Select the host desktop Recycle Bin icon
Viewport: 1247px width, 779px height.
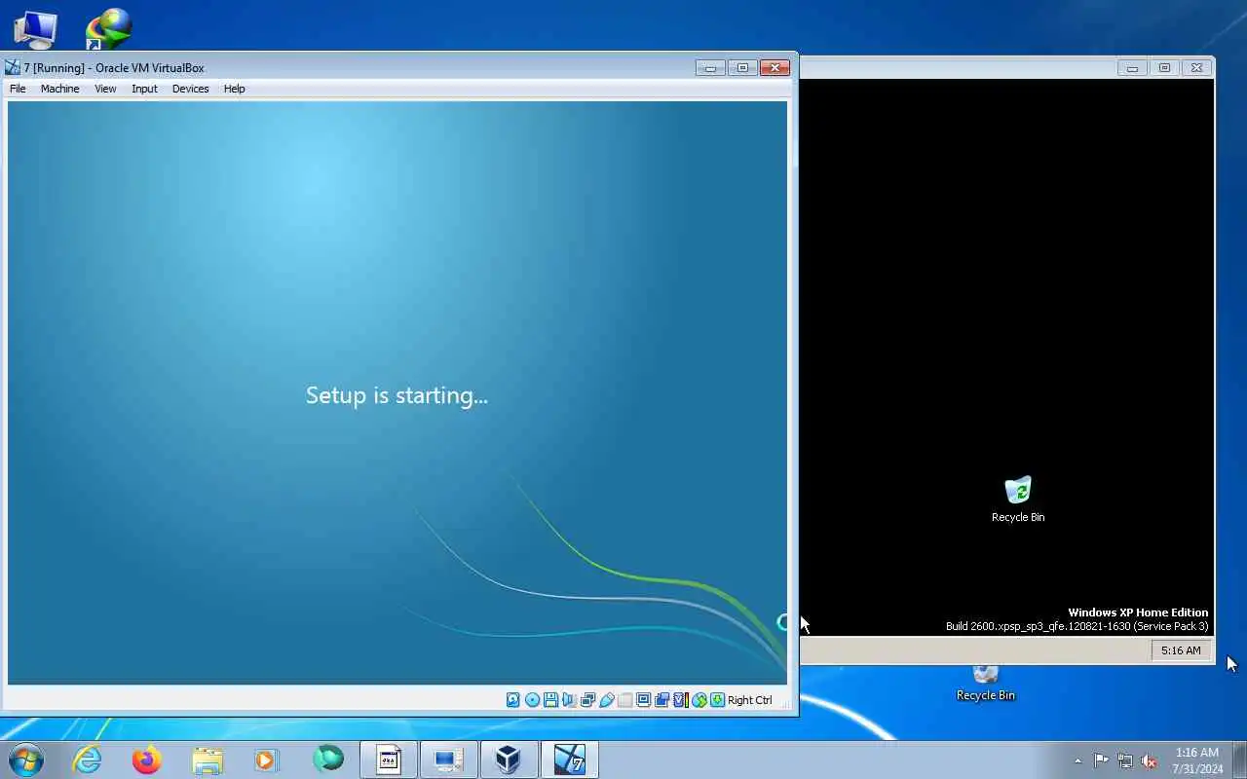click(x=986, y=684)
